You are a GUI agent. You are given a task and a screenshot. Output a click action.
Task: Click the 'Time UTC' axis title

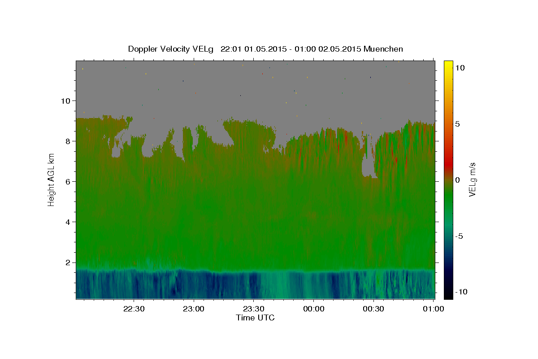coord(255,318)
